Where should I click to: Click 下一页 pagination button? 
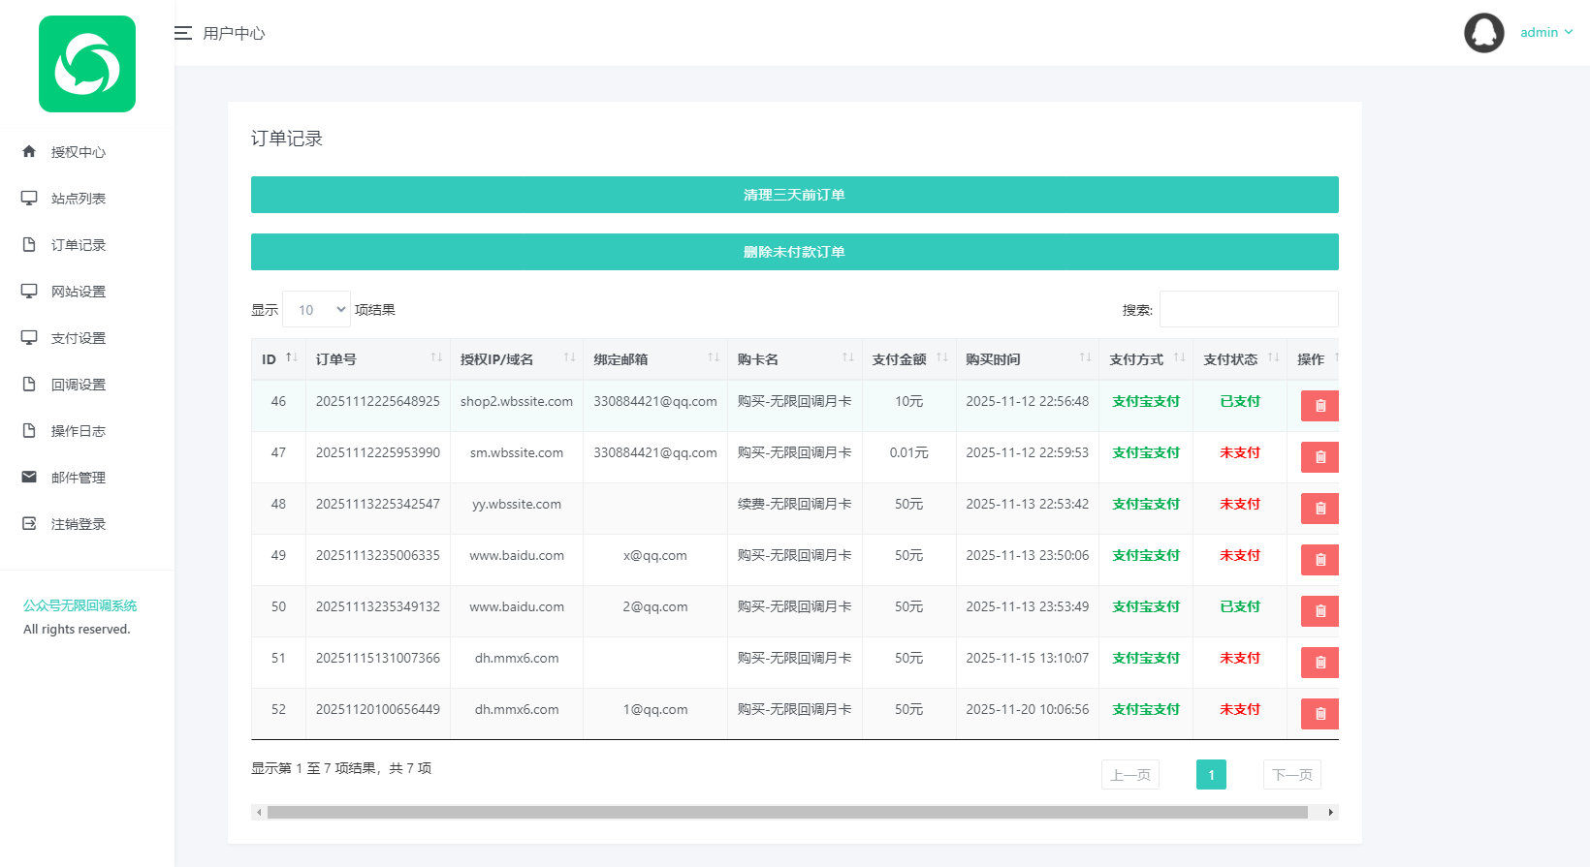1292,775
